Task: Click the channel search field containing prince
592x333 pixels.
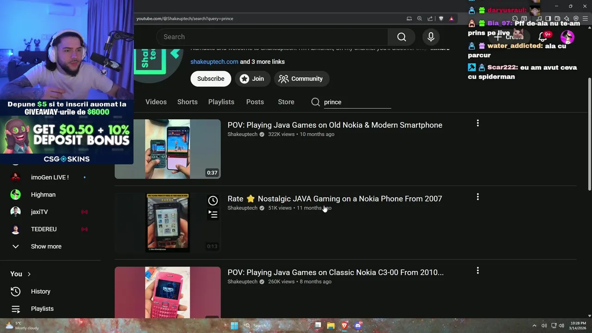Action: tap(357, 102)
